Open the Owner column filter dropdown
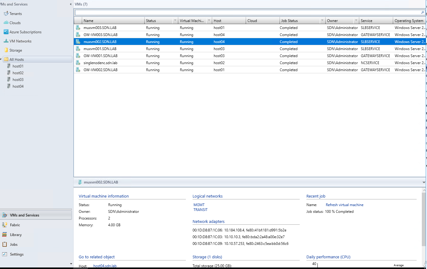The height and width of the screenshot is (269, 427). coord(356,20)
